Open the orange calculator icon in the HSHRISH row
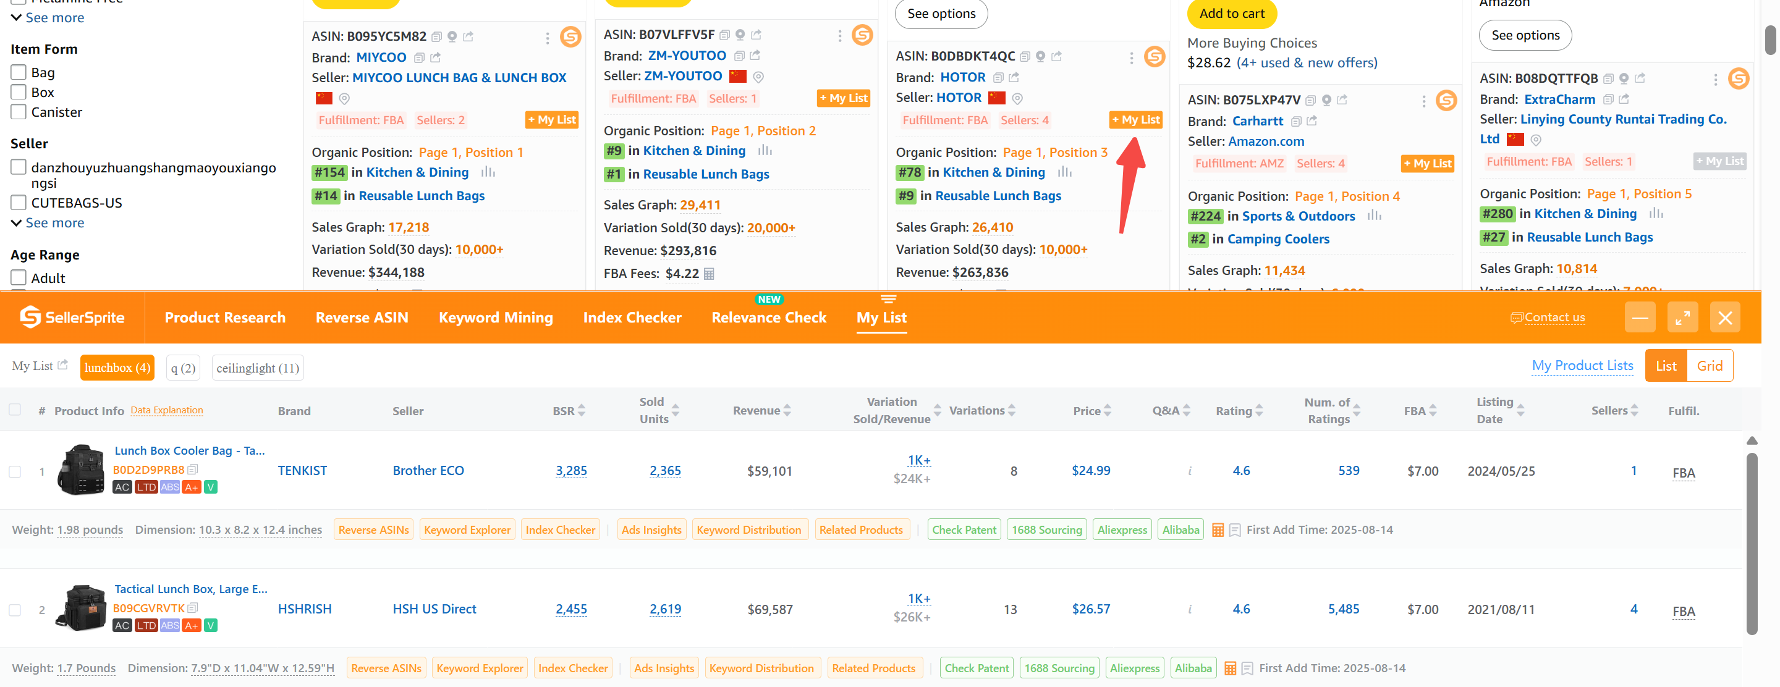This screenshot has height=687, width=1780. [x=1230, y=668]
